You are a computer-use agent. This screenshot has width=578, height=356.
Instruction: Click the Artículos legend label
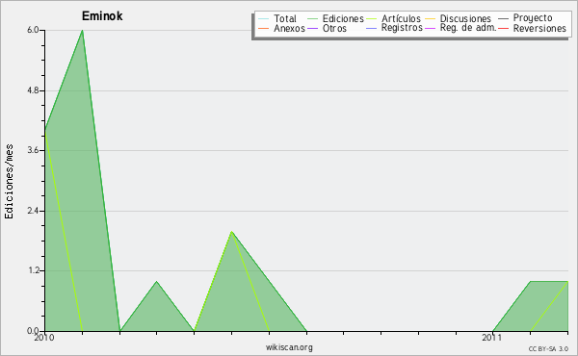pos(401,18)
